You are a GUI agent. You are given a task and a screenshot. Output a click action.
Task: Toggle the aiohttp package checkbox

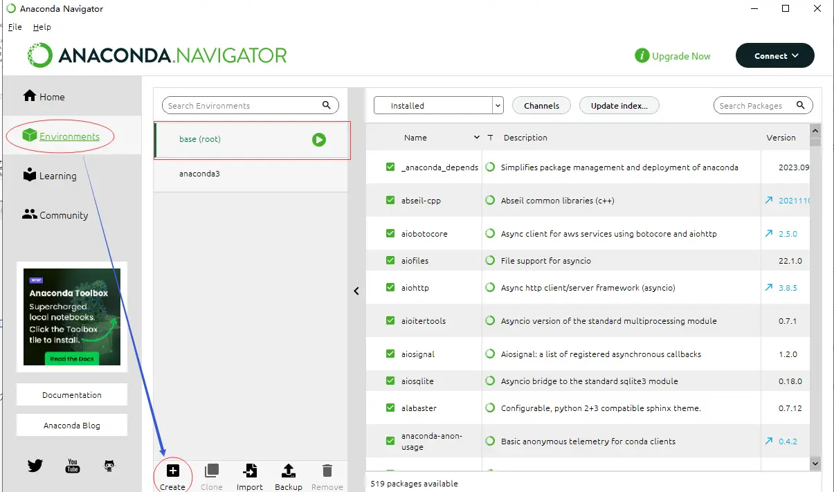click(x=390, y=287)
